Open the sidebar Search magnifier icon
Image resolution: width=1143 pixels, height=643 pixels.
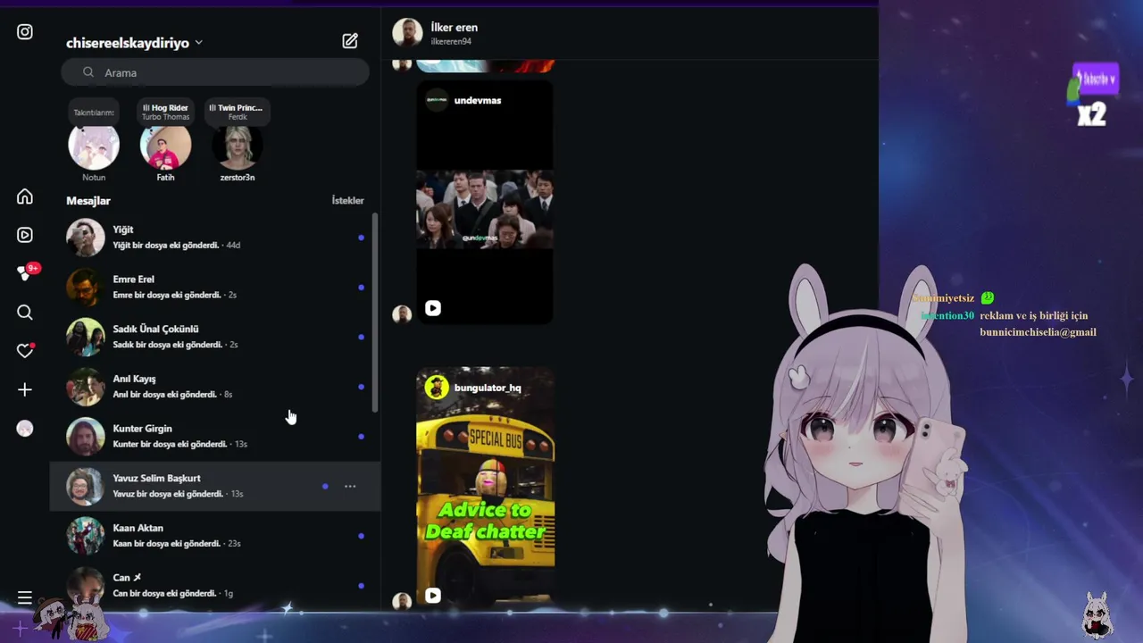click(25, 313)
